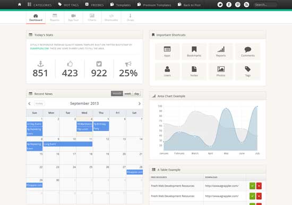Open the Hot Tags menu

point(68,5)
